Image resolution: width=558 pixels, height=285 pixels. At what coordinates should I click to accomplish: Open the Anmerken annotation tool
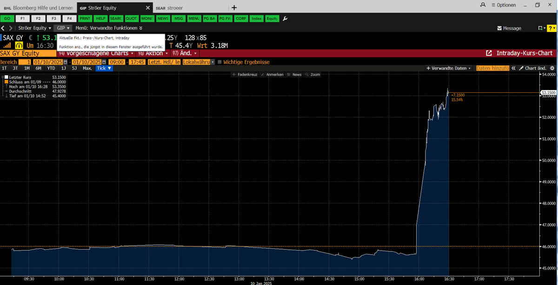[x=274, y=74]
